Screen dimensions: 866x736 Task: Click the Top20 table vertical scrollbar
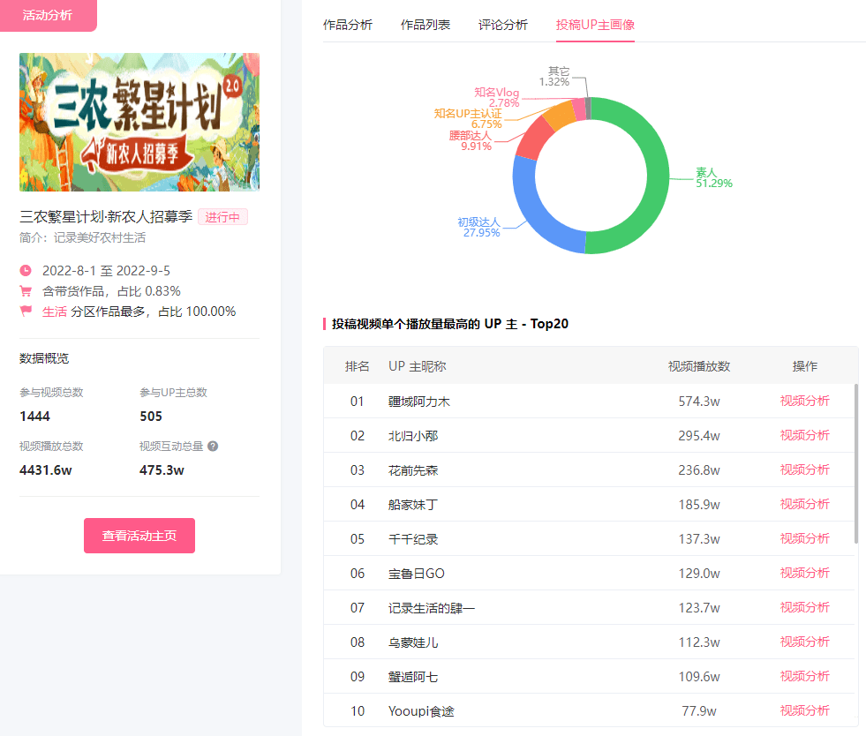point(855,463)
